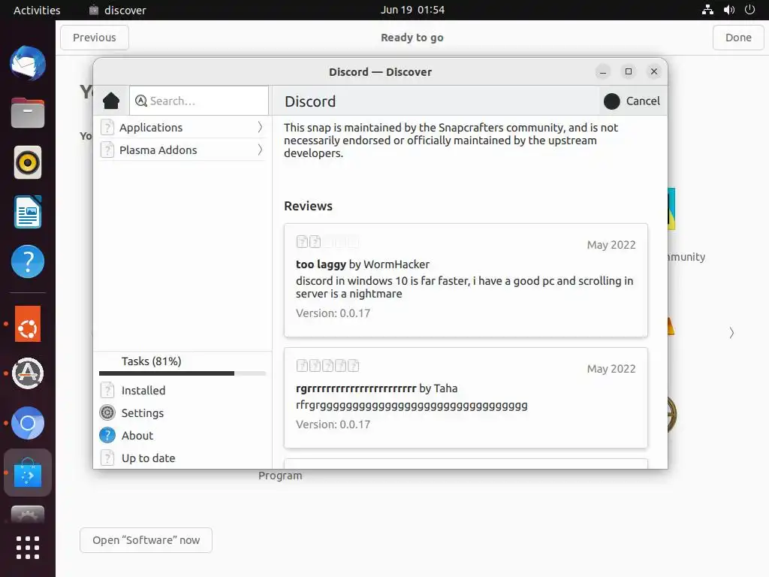Open LibreOffice Writer from the dock
The height and width of the screenshot is (577, 769).
pos(28,212)
